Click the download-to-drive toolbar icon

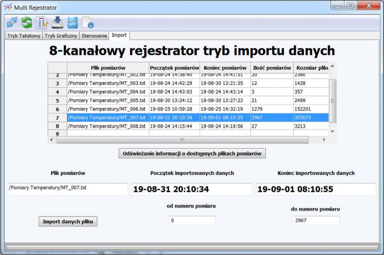coord(57,23)
